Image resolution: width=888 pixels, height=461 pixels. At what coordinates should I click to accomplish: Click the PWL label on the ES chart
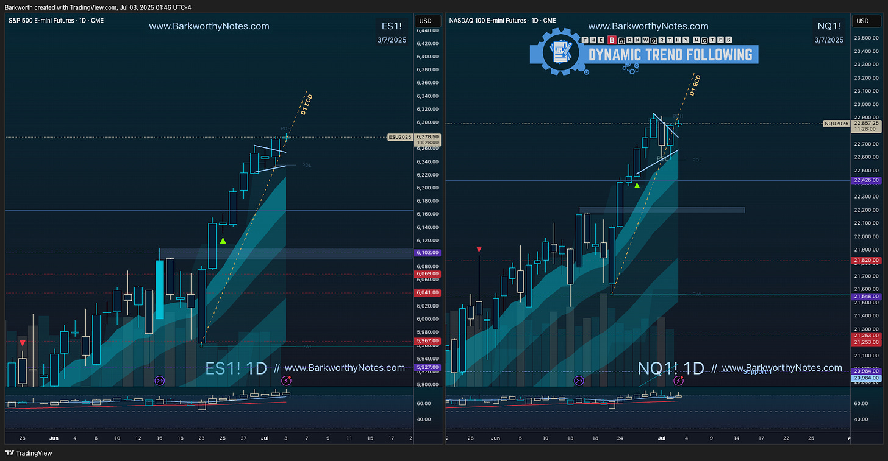(307, 346)
